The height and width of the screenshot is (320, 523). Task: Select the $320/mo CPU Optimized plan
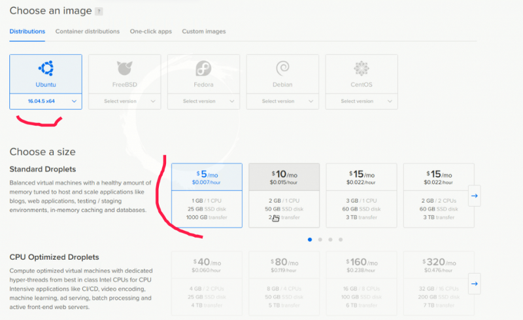point(439,283)
